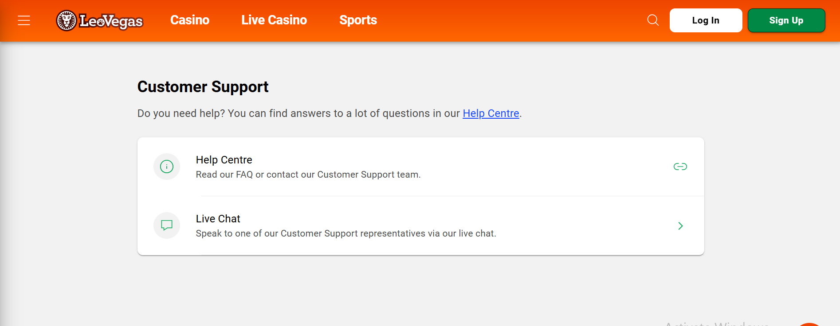
Task: Click the LeoVegas wordmark text
Action: (x=111, y=21)
